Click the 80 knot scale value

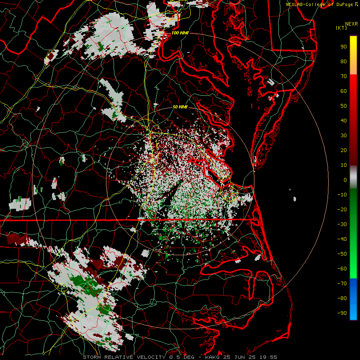344,61
